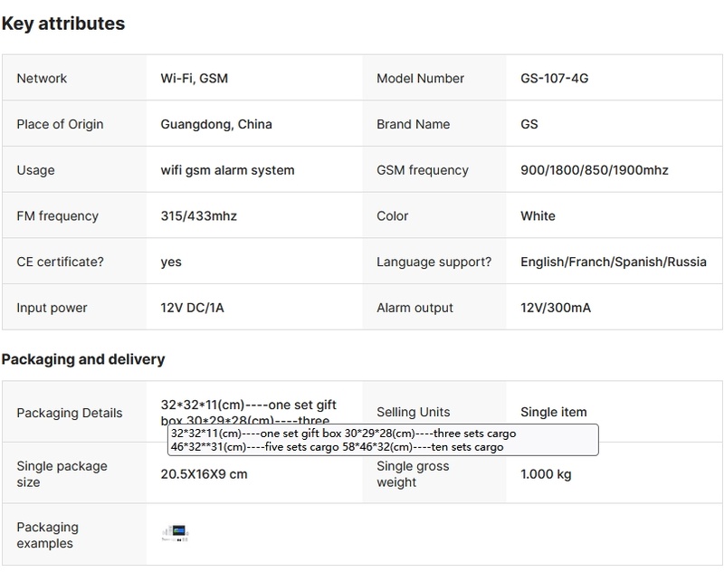The image size is (724, 572).
Task: Select the 20.5X16X9 cm package size value
Action: [x=204, y=474]
